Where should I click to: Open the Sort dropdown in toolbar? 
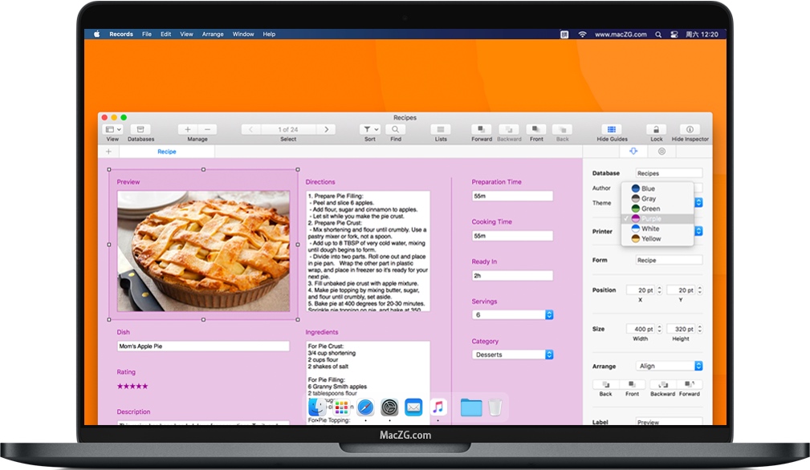click(x=369, y=129)
